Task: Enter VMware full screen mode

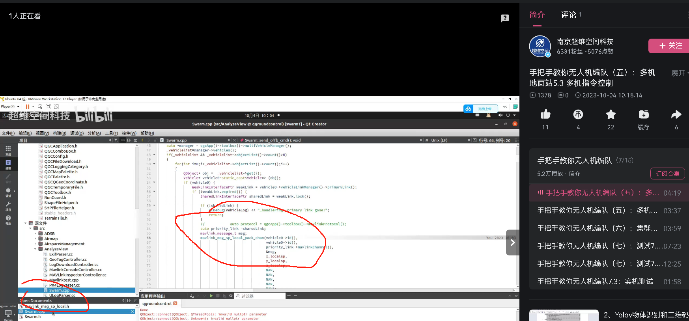Action: [x=48, y=106]
